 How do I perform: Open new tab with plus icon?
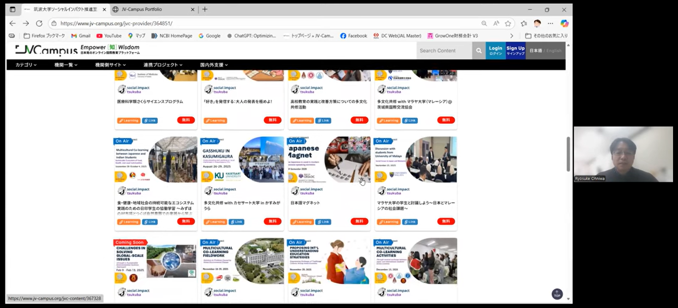tap(205, 9)
